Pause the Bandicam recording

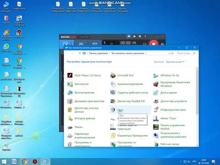(145, 44)
